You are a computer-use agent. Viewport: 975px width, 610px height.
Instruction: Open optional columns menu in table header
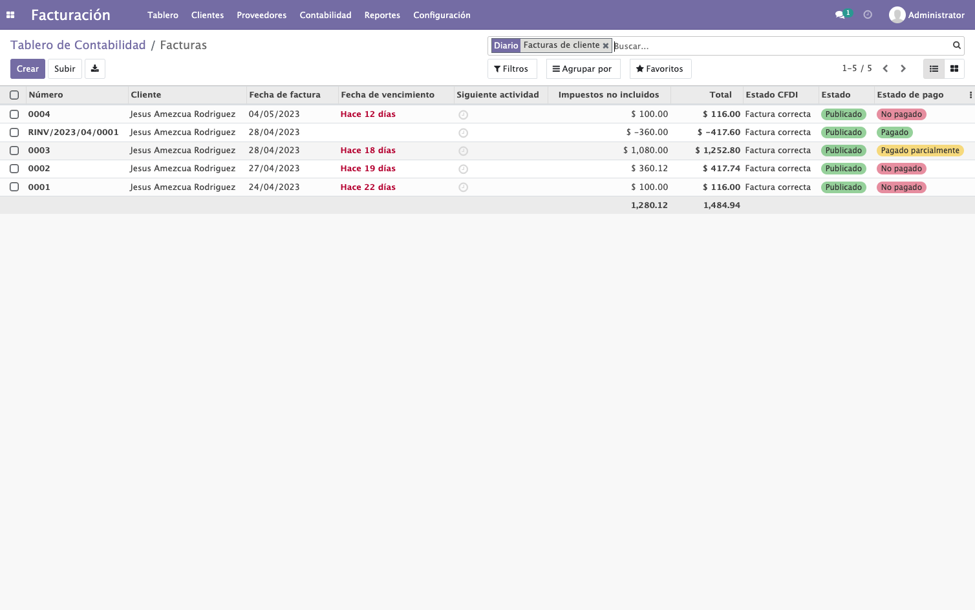click(x=970, y=95)
